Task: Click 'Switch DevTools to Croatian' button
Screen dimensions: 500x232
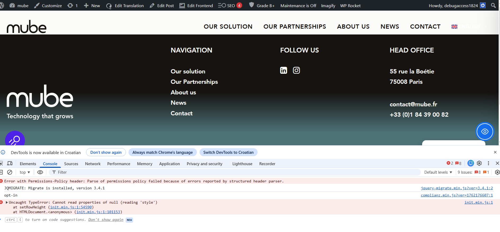Action: coord(228,152)
